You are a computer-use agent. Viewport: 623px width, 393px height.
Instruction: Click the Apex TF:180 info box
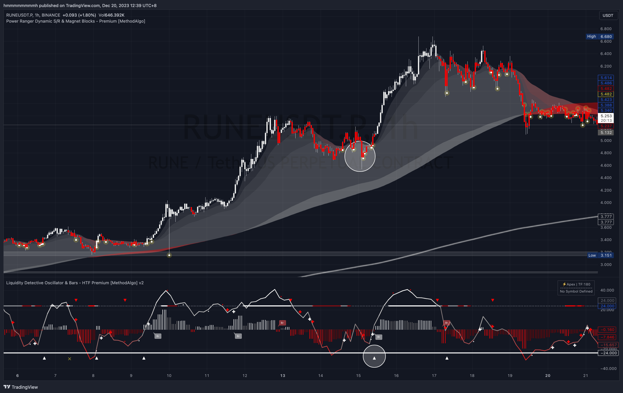pyautogui.click(x=576, y=288)
